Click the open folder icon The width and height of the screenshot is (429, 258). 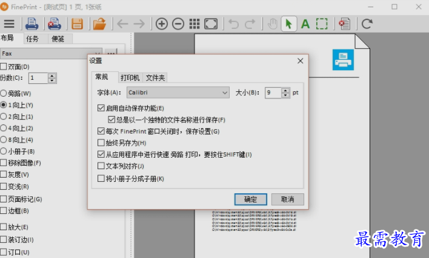(99, 24)
